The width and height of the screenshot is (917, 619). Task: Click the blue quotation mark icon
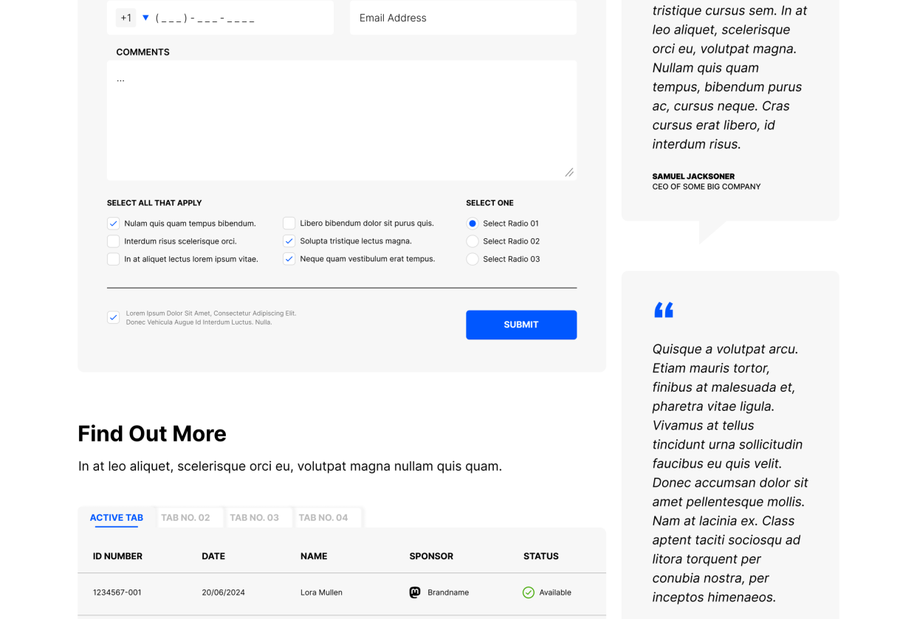point(664,310)
